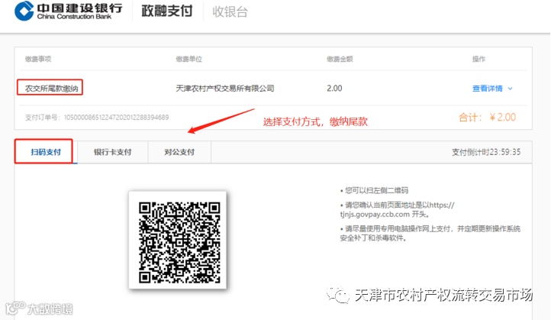
Task: Open the 对公支付 tab
Action: tap(179, 152)
